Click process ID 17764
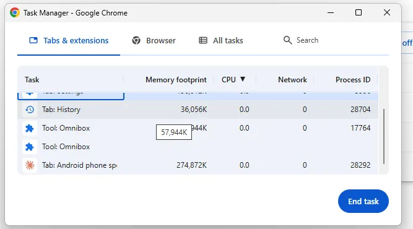The image size is (413, 229). click(x=360, y=128)
